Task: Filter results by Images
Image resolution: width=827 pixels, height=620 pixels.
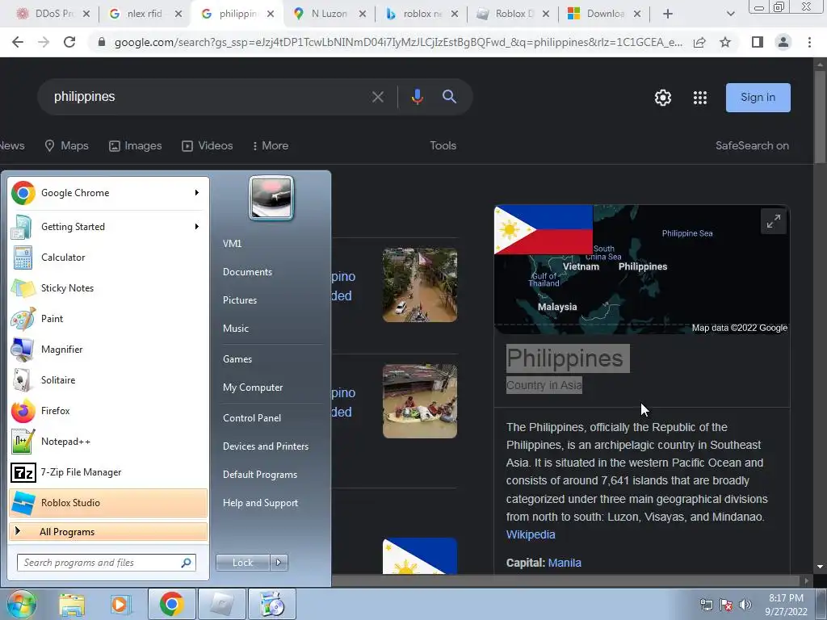Action: point(135,145)
